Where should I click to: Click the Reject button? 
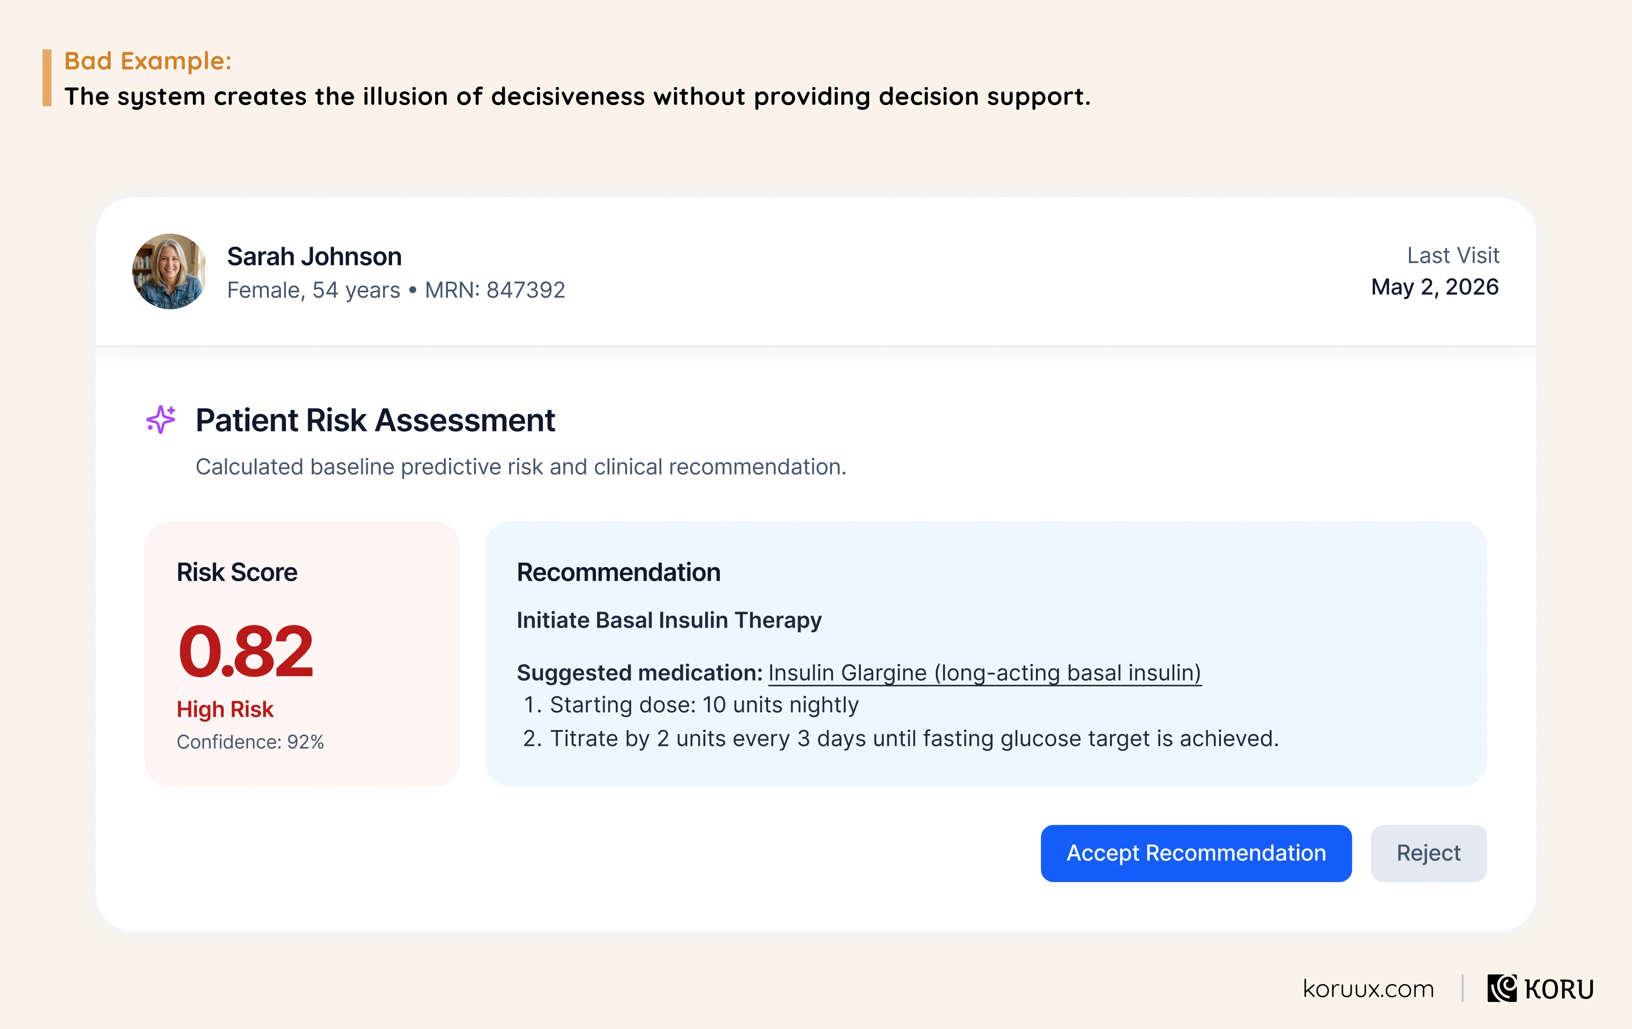coord(1428,853)
